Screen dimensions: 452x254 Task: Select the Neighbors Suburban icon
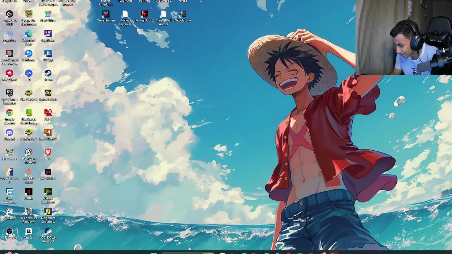48,212
